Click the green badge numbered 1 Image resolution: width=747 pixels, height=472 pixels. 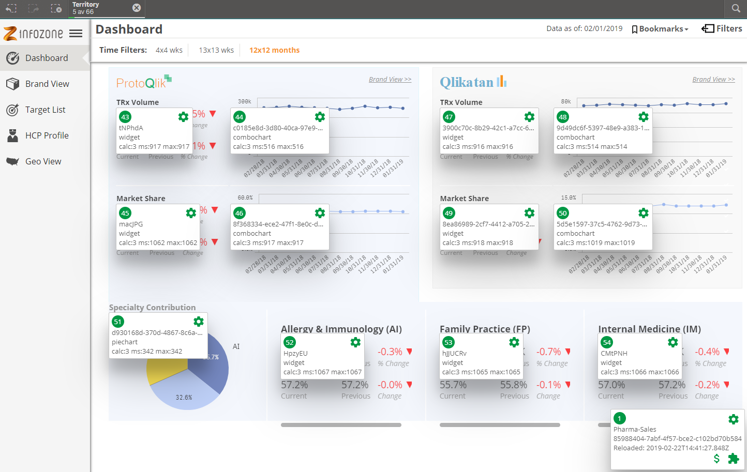click(620, 419)
